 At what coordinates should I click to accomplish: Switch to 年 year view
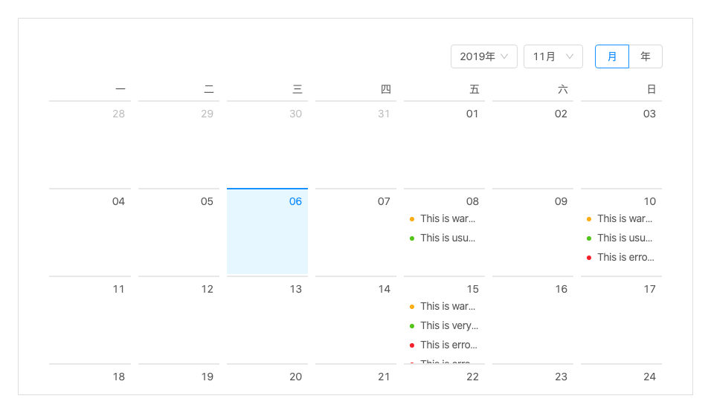(x=646, y=56)
